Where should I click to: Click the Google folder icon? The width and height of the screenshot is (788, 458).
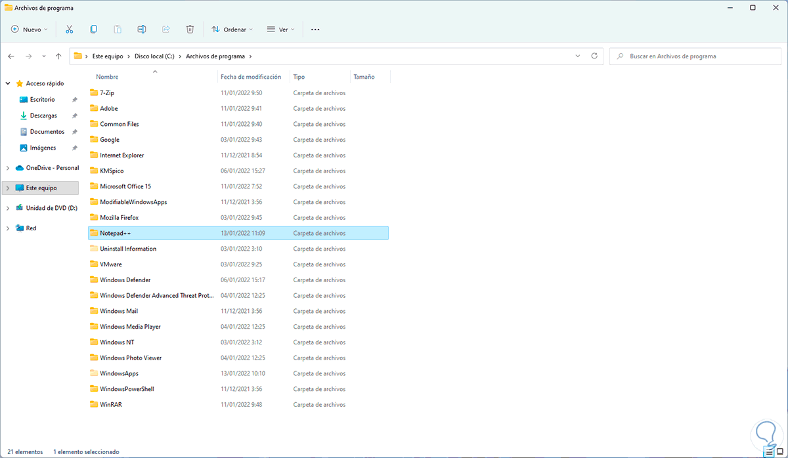coord(94,140)
